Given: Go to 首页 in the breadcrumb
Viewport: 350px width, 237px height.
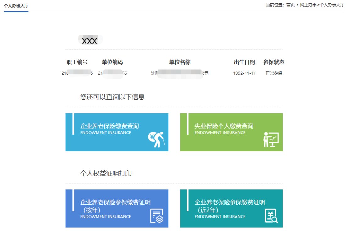Looking at the screenshot, I should coord(290,5).
